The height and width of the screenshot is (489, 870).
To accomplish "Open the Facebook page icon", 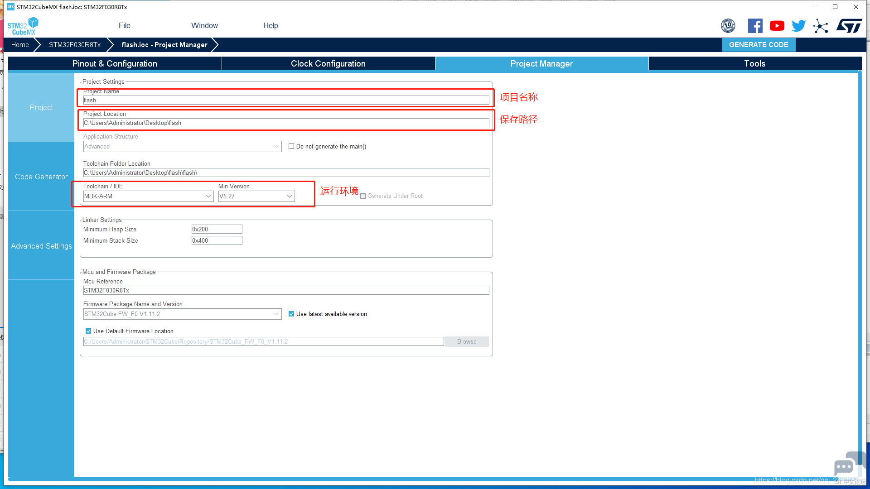I will 755,26.
